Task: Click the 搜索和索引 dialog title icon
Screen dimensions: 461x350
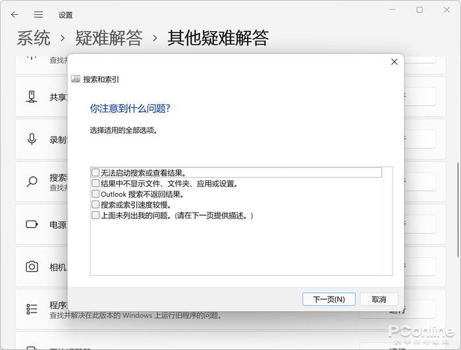Action: pos(76,79)
